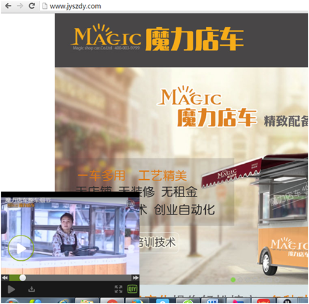Jump to the last carousel slide dot
The width and height of the screenshot is (309, 304).
click(277, 280)
